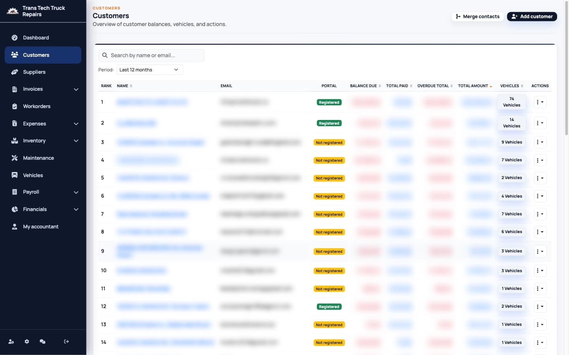
Task: Open actions menu for rank 12 customer
Action: (540, 306)
